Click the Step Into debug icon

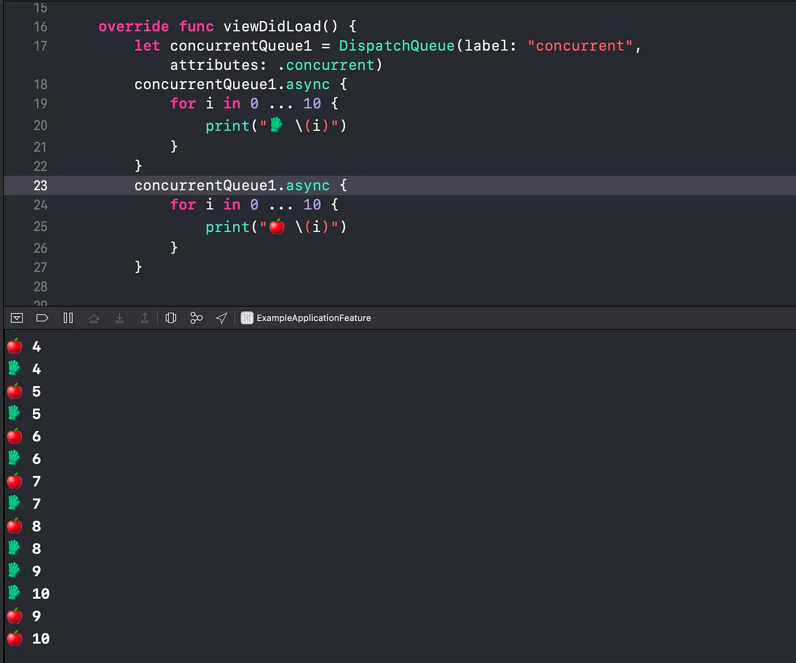(x=119, y=318)
